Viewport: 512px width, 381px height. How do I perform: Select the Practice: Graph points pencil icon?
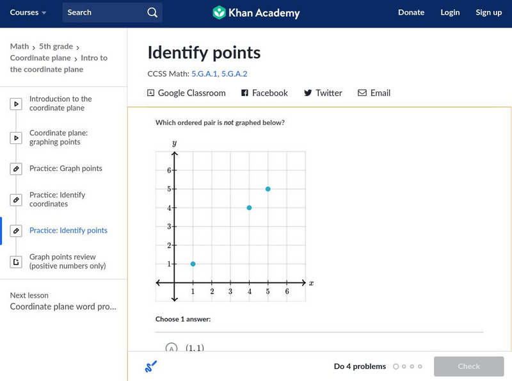pos(16,168)
